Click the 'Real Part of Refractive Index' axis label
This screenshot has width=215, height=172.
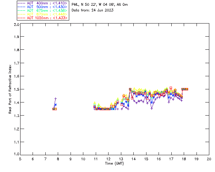pyautogui.click(x=10, y=89)
